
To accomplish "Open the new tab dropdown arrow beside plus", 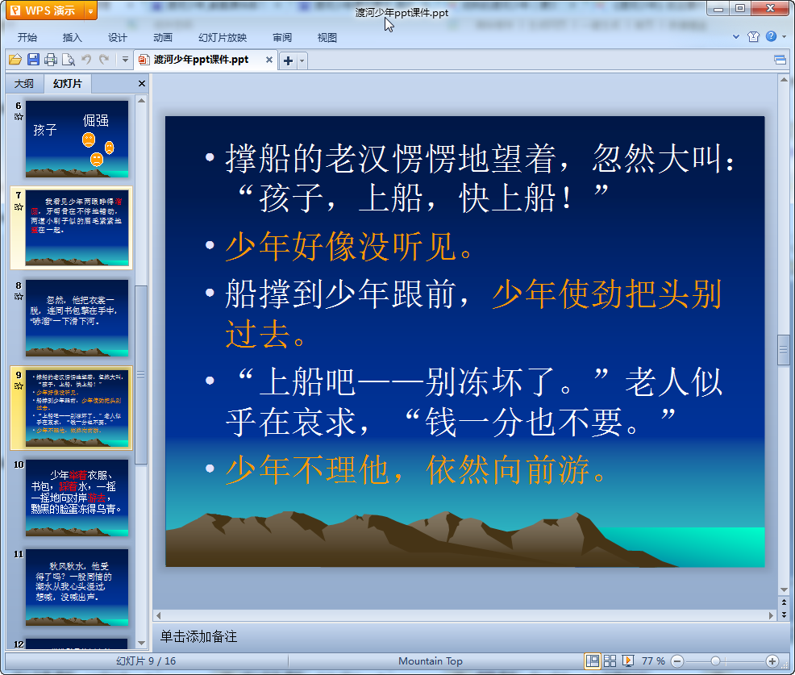I will pyautogui.click(x=302, y=60).
